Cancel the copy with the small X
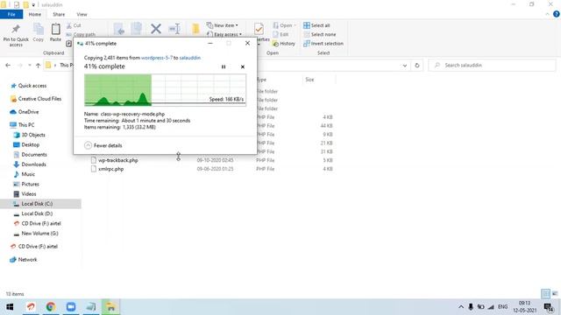The image size is (561, 315). tap(243, 66)
